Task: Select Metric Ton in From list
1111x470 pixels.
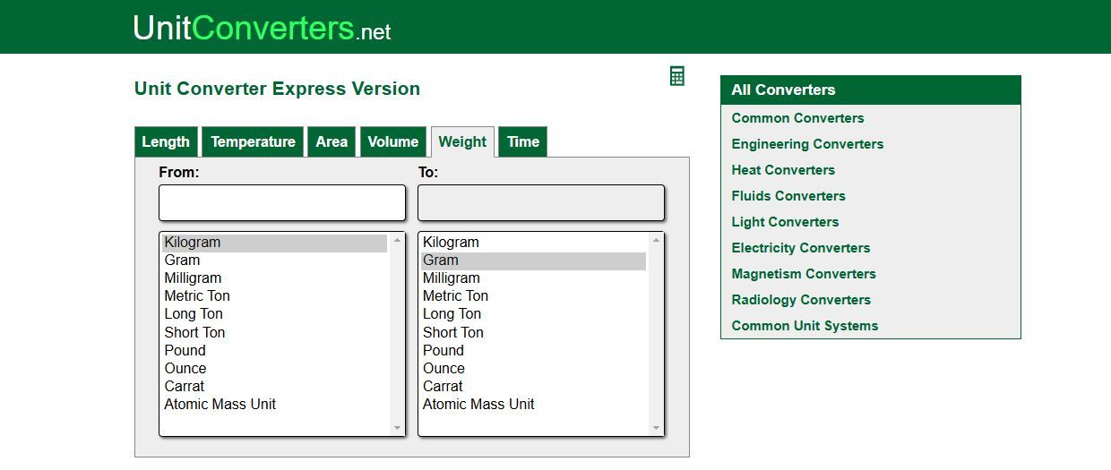Action: pos(197,295)
